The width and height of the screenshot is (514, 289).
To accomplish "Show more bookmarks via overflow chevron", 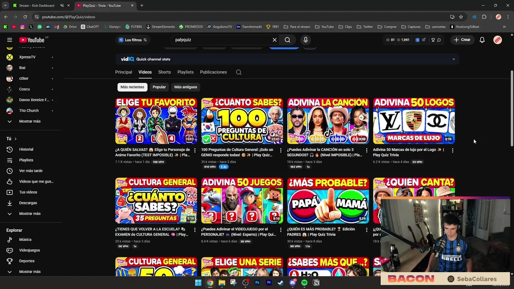I will pos(504,27).
